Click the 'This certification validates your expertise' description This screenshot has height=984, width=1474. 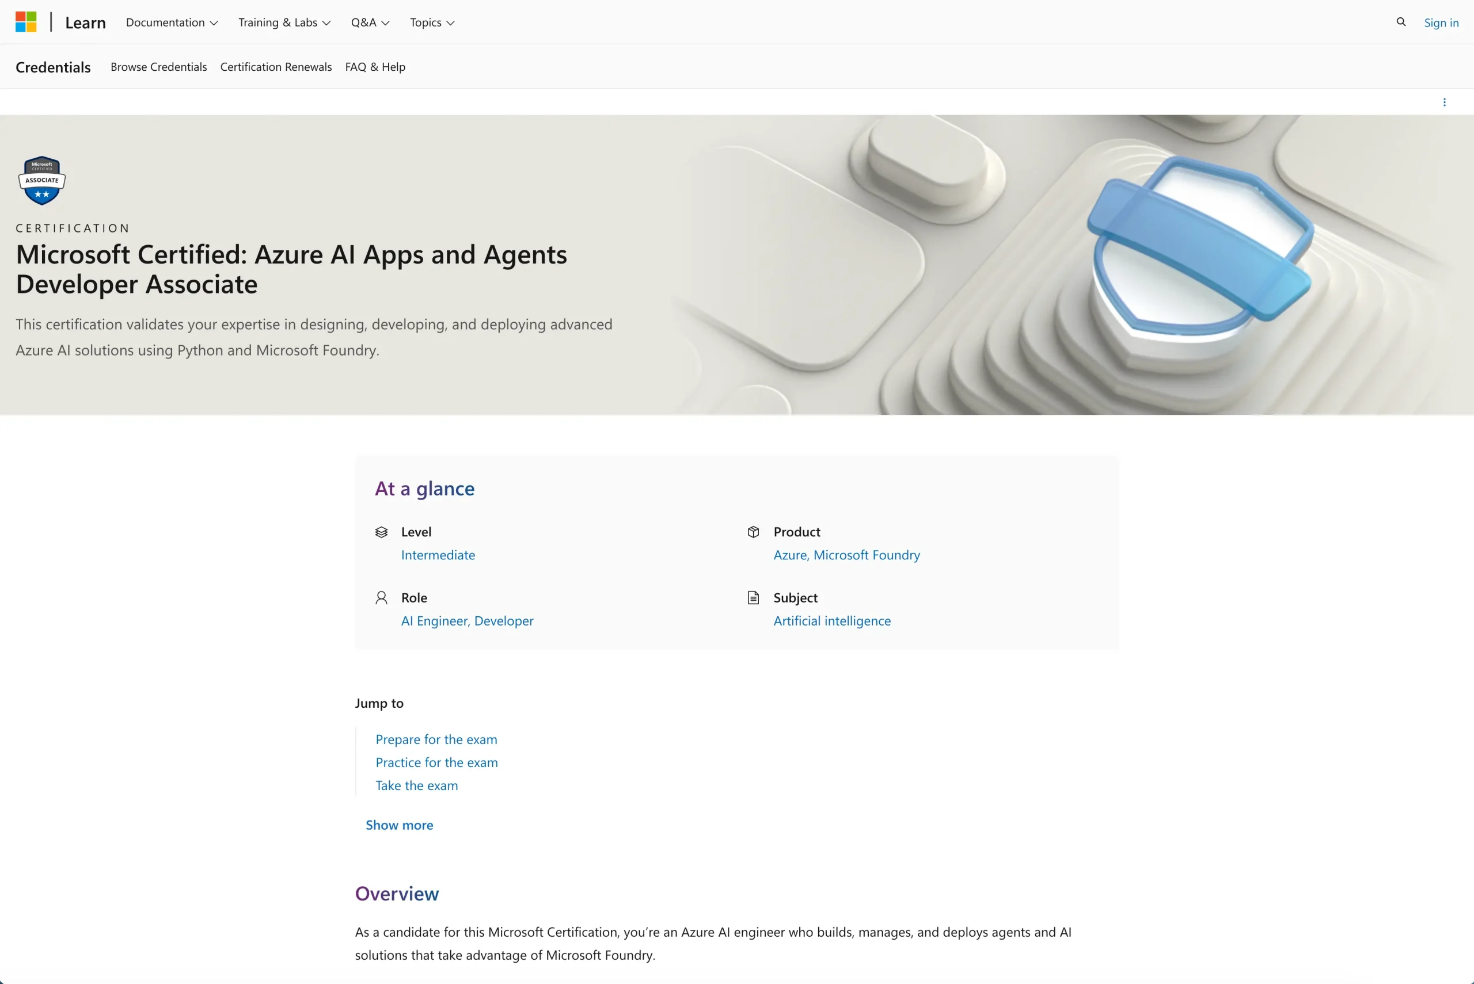coord(314,338)
